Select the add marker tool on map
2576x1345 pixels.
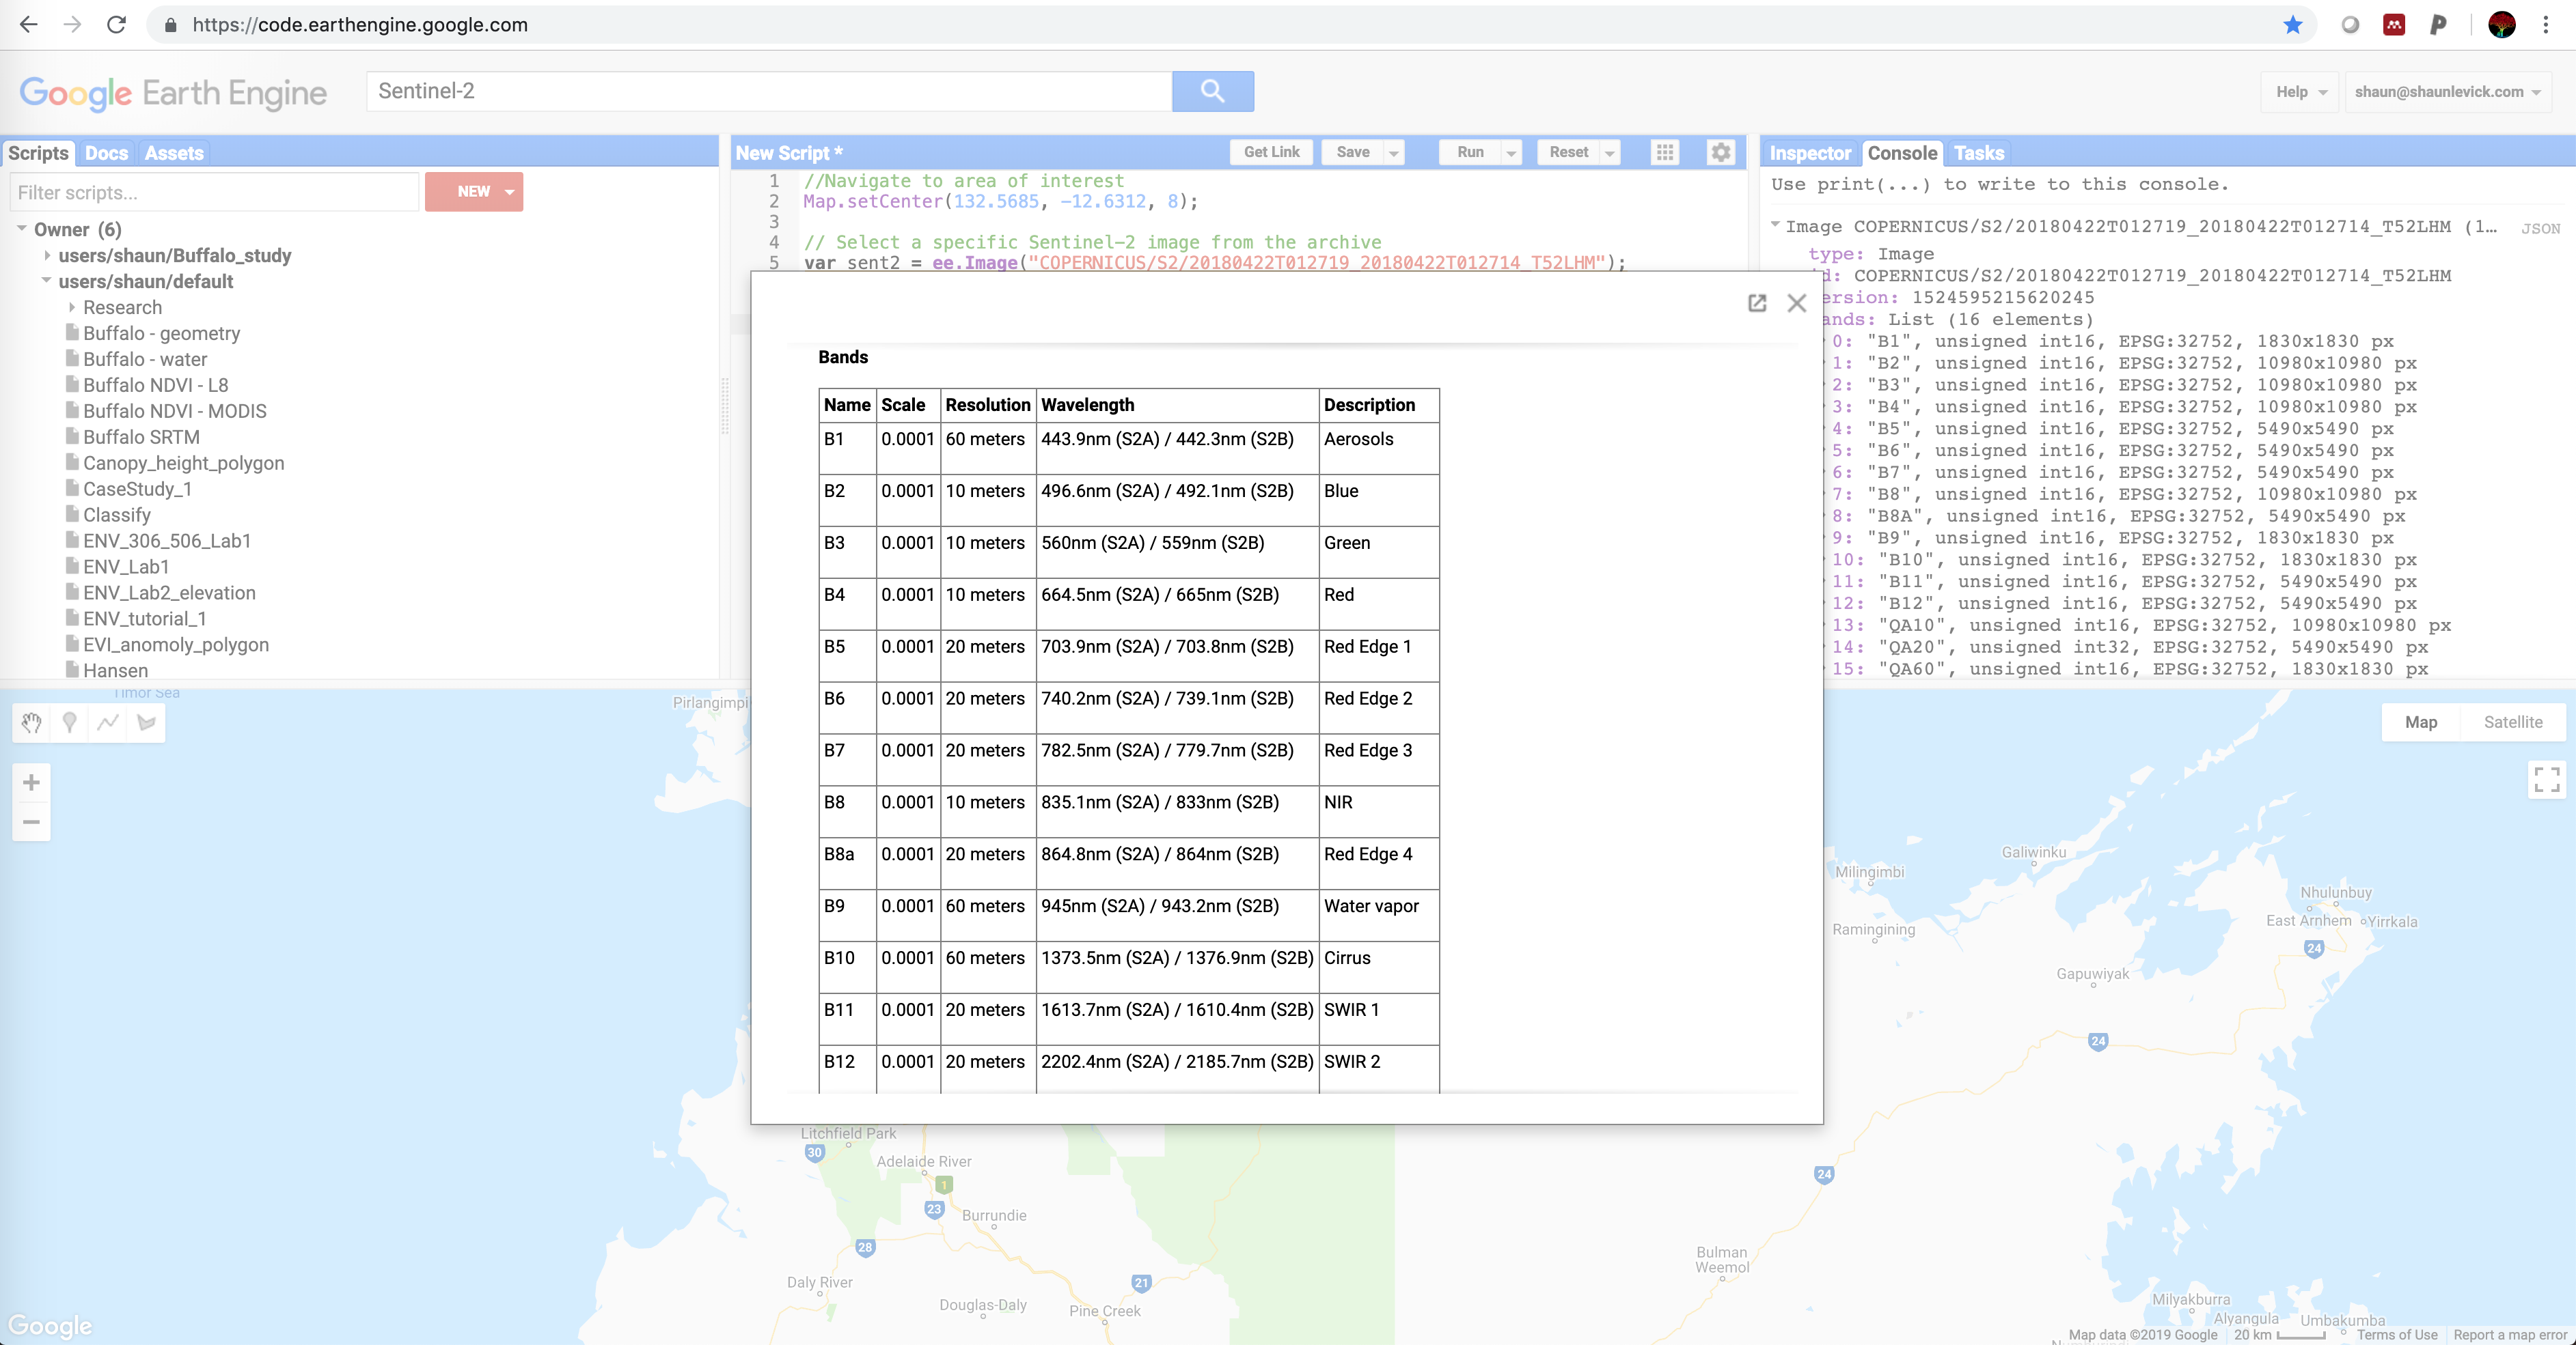click(x=69, y=722)
